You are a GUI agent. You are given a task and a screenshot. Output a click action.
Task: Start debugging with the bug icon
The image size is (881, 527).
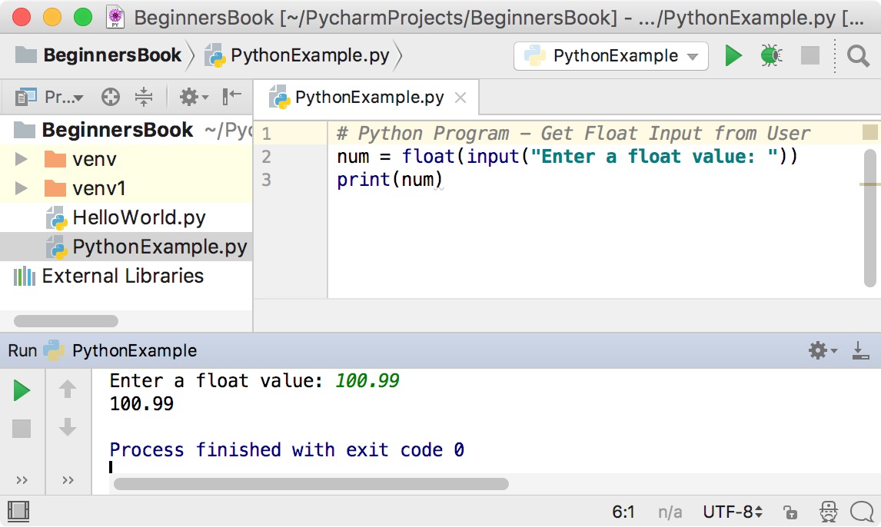click(770, 55)
